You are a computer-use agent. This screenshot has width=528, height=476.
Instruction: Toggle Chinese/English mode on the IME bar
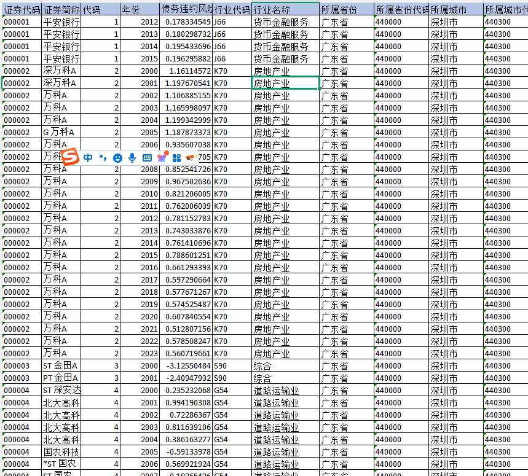[x=88, y=158]
